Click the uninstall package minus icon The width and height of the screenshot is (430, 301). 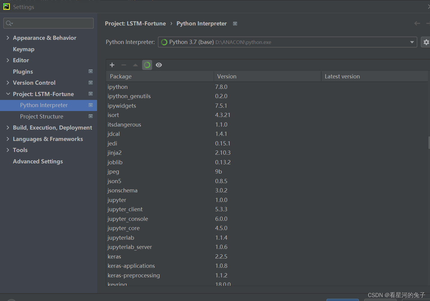(x=124, y=65)
